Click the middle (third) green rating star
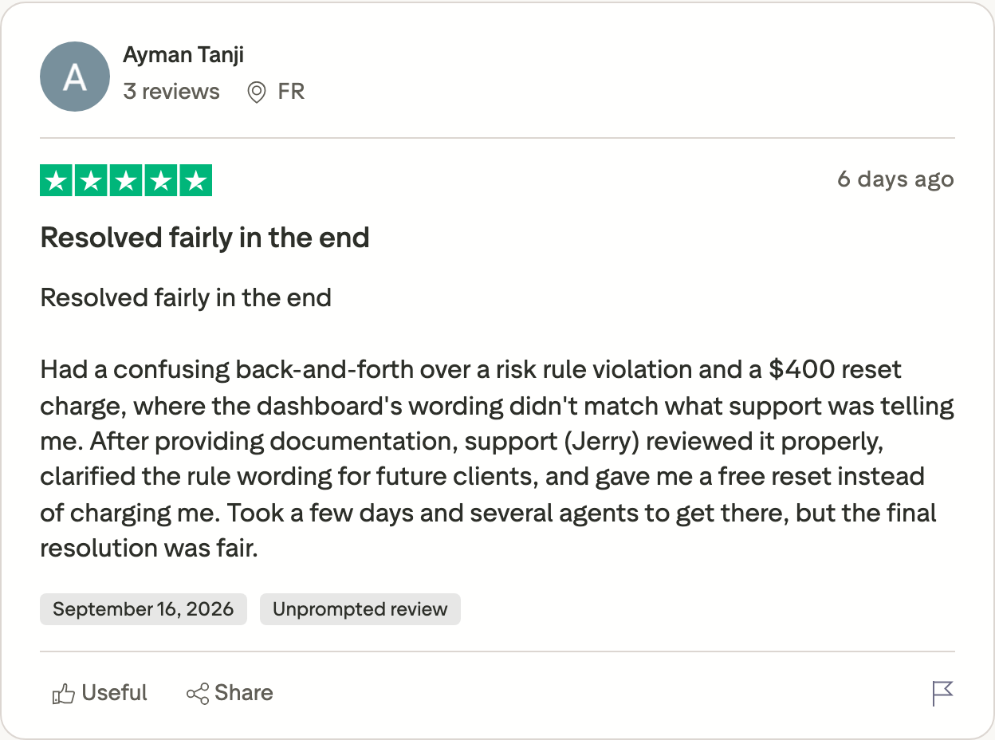The image size is (995, 740). 126,180
